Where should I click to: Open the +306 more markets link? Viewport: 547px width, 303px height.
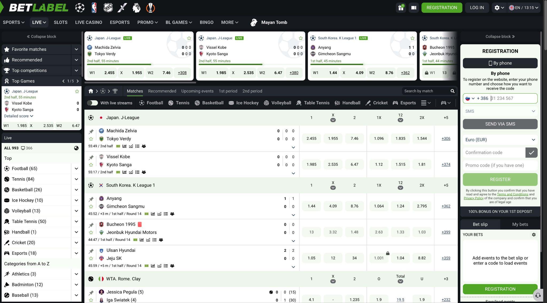446,138
